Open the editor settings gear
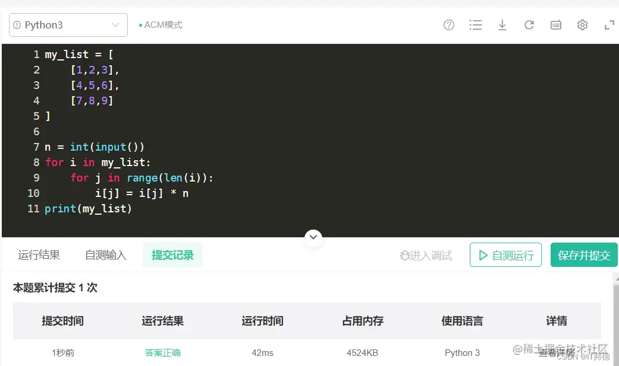Screen dimensions: 619x366 click(x=582, y=25)
